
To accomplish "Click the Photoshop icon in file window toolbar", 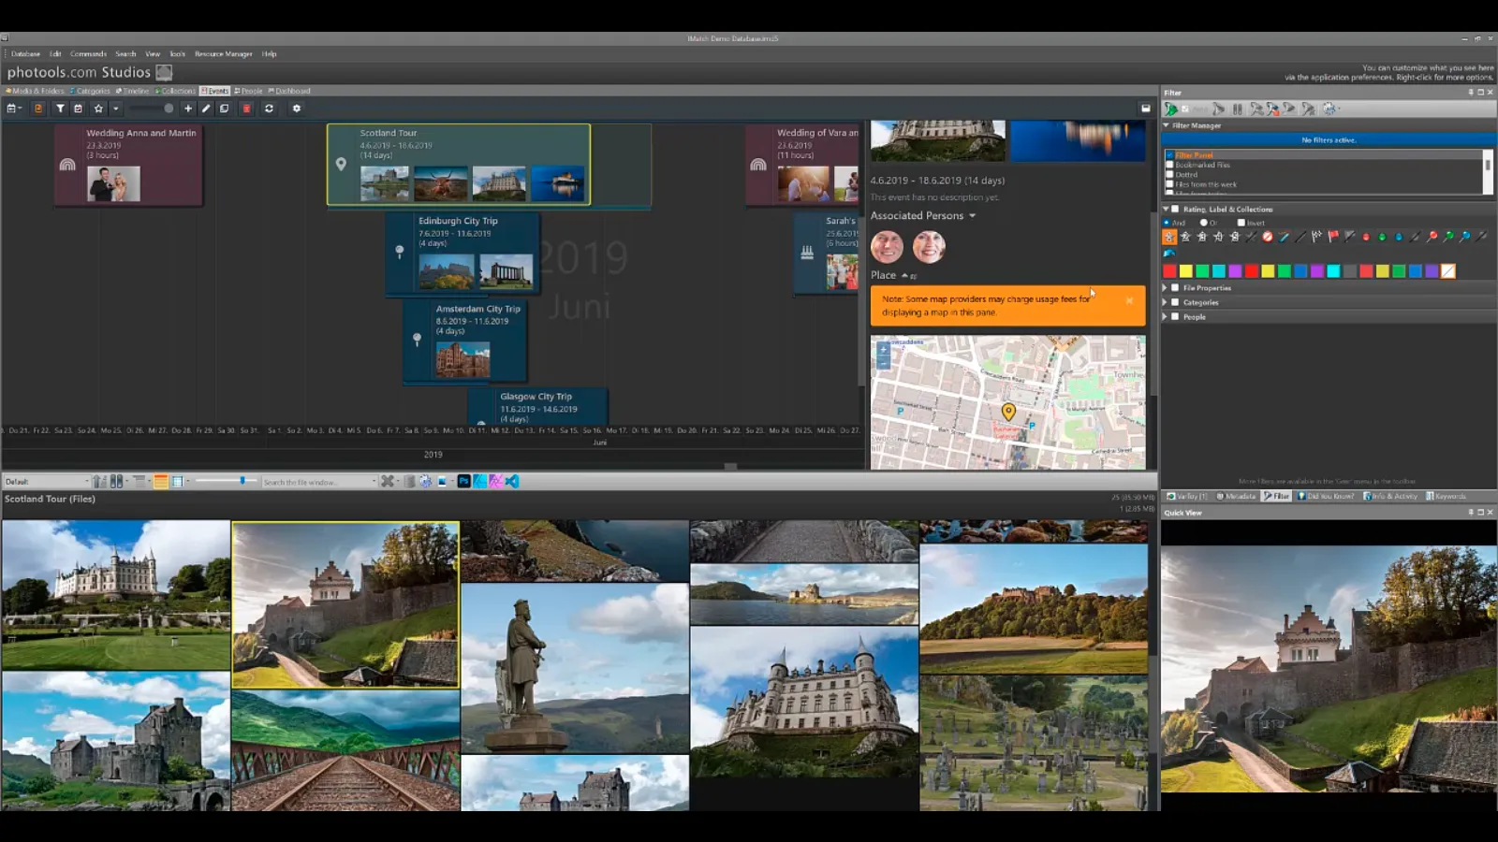I will (463, 481).
